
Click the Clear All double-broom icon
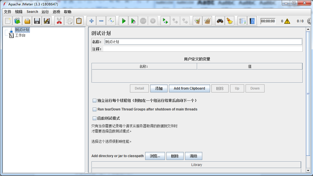coord(207,21)
